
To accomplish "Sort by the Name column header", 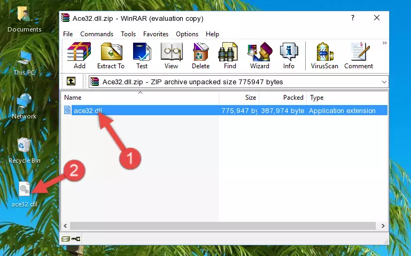I will pos(140,98).
